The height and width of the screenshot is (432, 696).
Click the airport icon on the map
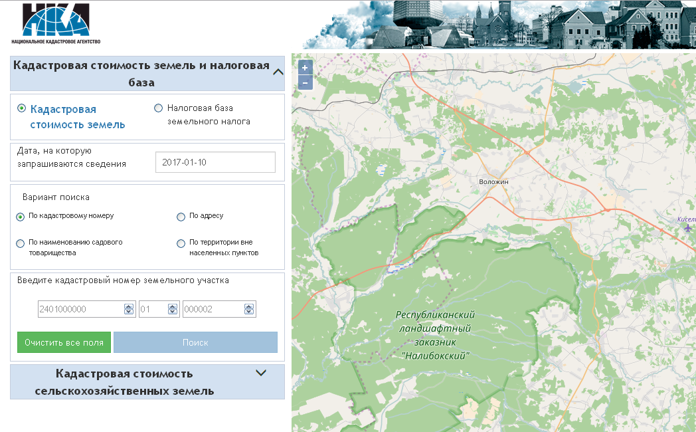click(687, 228)
